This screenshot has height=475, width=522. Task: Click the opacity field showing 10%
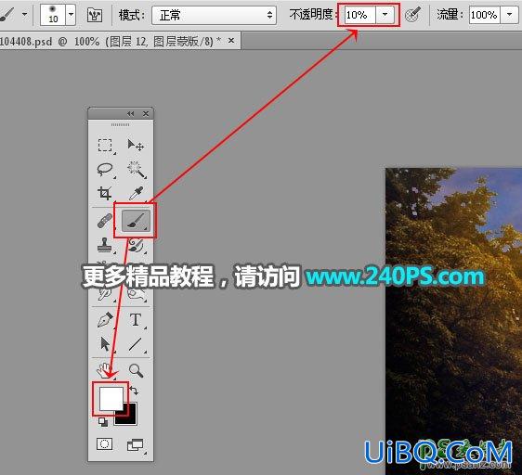360,15
